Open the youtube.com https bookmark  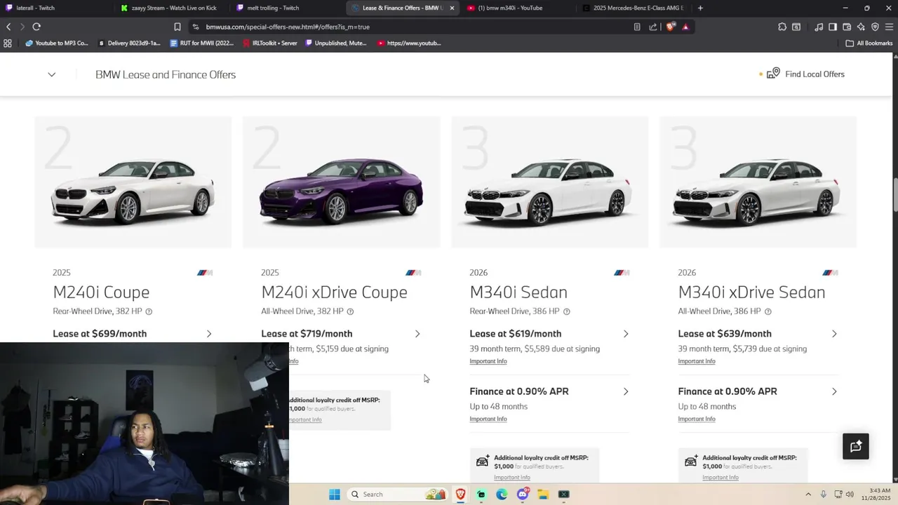pos(409,43)
